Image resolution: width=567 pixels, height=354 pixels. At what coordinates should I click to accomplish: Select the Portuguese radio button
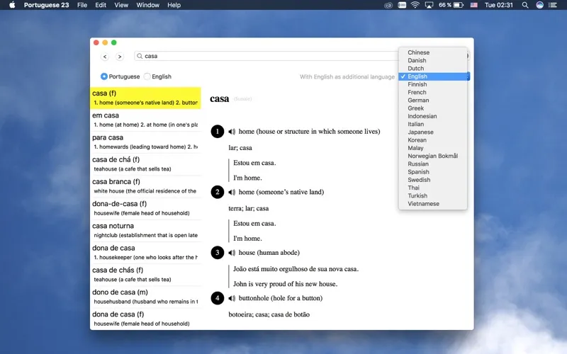tap(104, 76)
